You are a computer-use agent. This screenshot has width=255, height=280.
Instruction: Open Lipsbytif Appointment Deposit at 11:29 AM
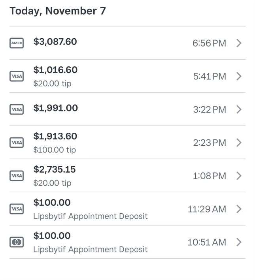point(90,216)
